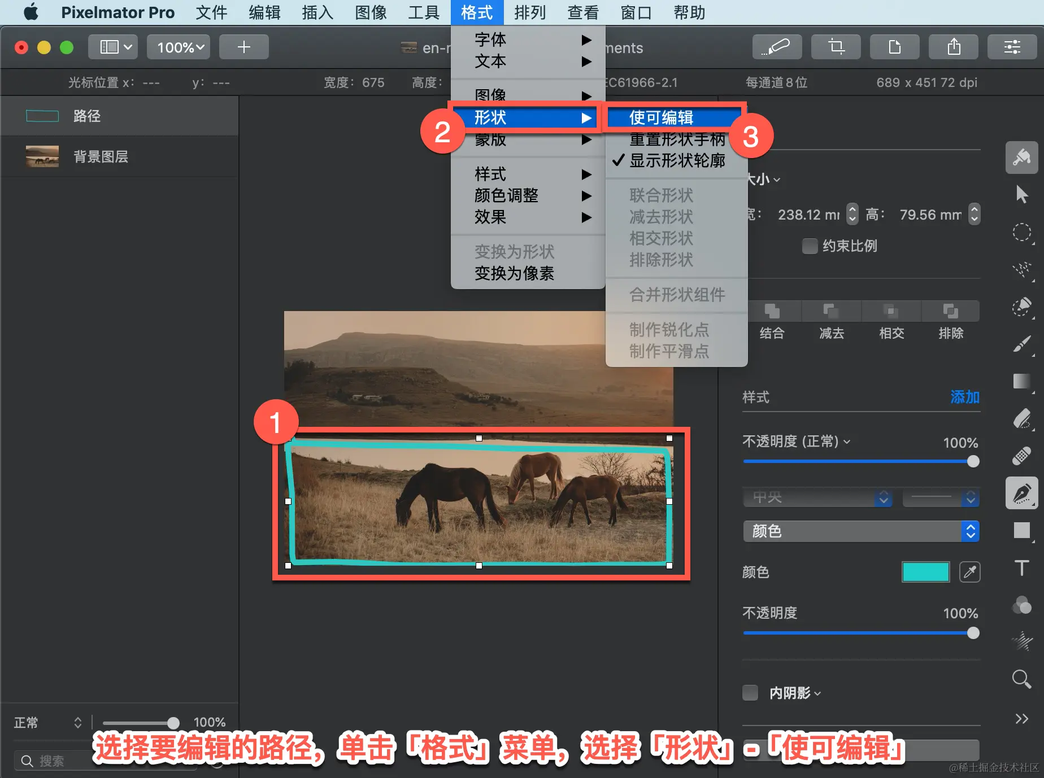Select the rectangle Shape tool

1021,530
